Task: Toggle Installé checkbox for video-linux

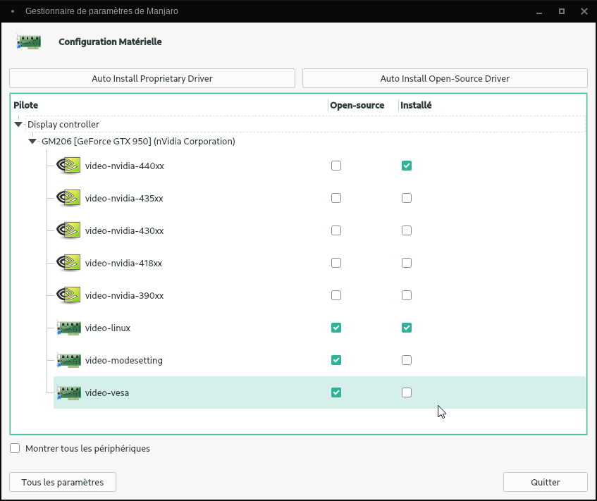Action: coord(407,328)
